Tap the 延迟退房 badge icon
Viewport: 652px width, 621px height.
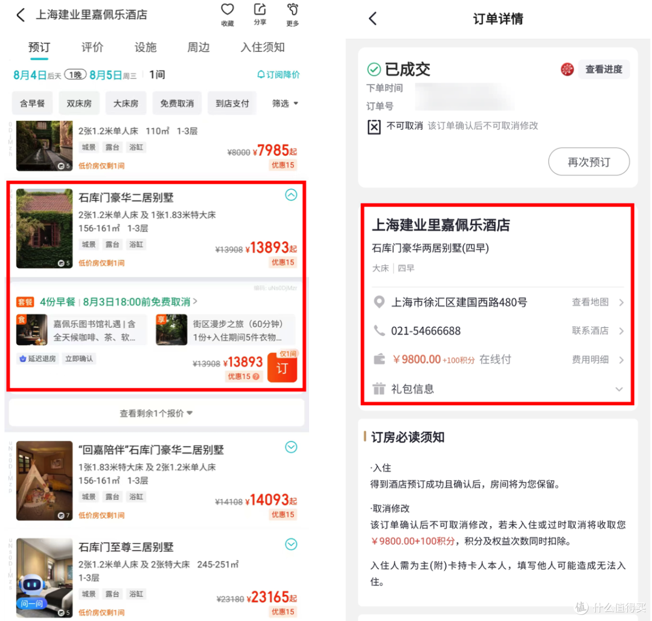[x=23, y=359]
